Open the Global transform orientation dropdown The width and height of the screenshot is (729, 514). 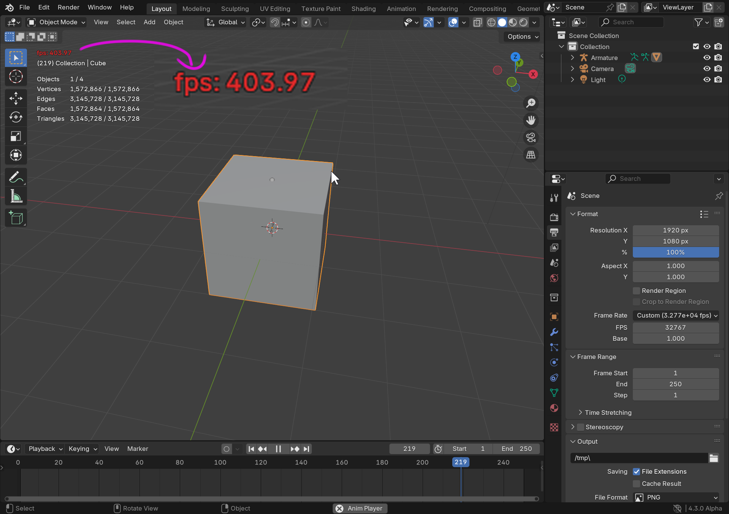(225, 22)
